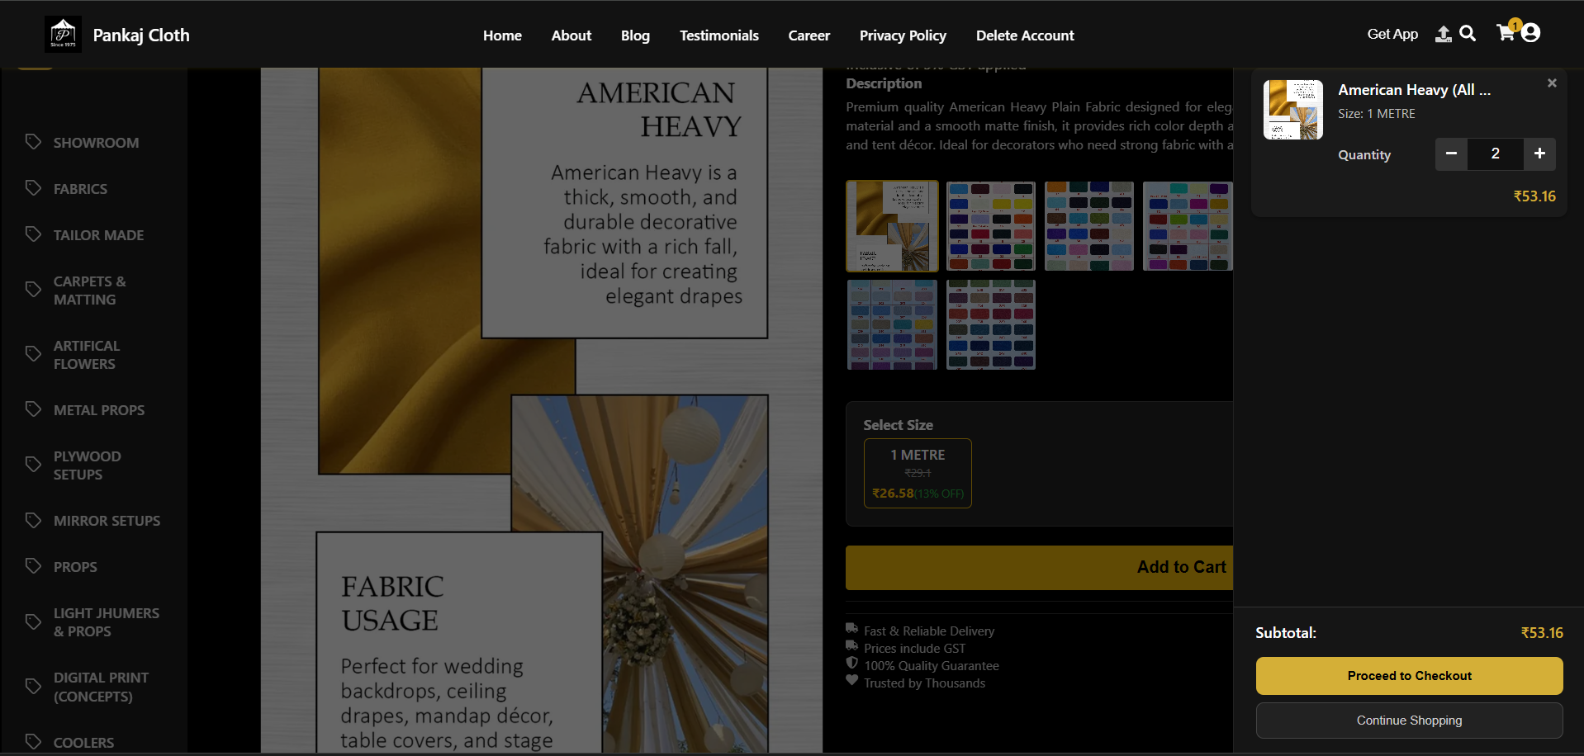Click the Carpets & Matting tag icon
This screenshot has width=1584, height=756.
pyautogui.click(x=33, y=290)
